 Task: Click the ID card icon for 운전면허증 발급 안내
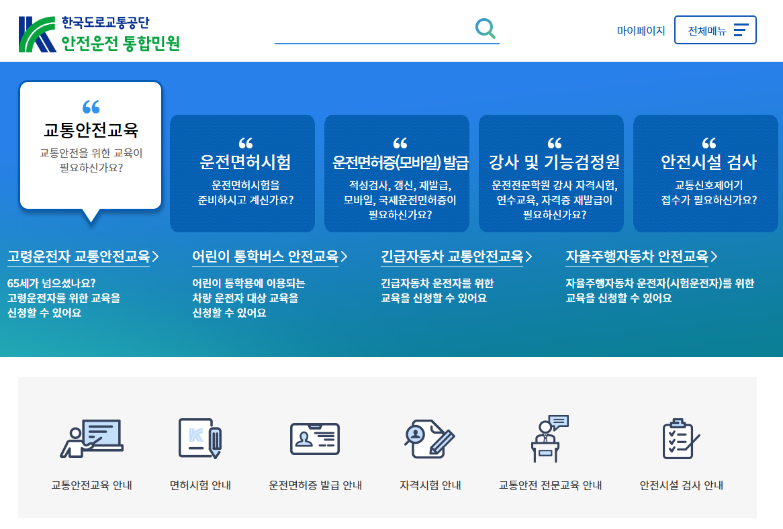coord(315,439)
